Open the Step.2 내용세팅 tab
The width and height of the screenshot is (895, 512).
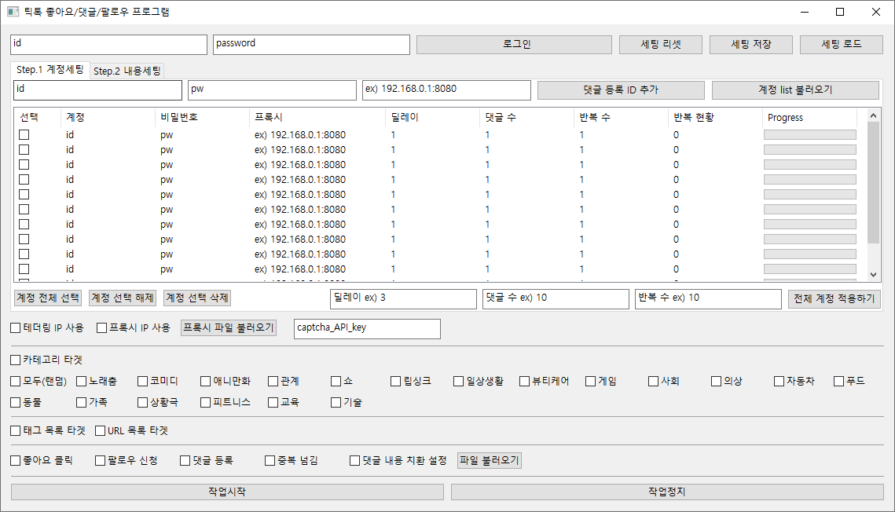pyautogui.click(x=127, y=71)
